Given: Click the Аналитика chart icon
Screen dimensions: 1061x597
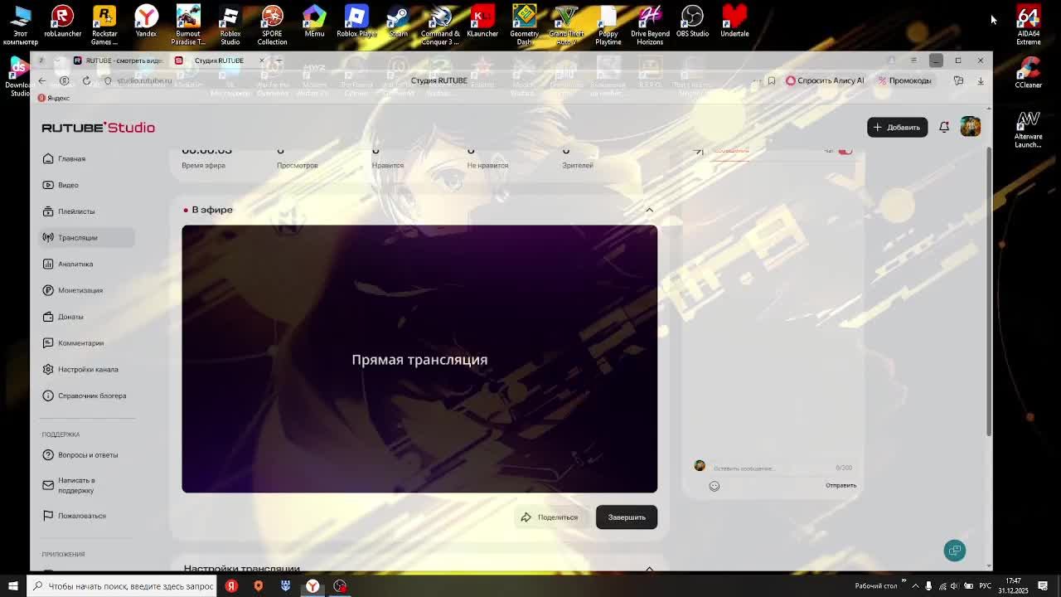Looking at the screenshot, I should coord(48,264).
